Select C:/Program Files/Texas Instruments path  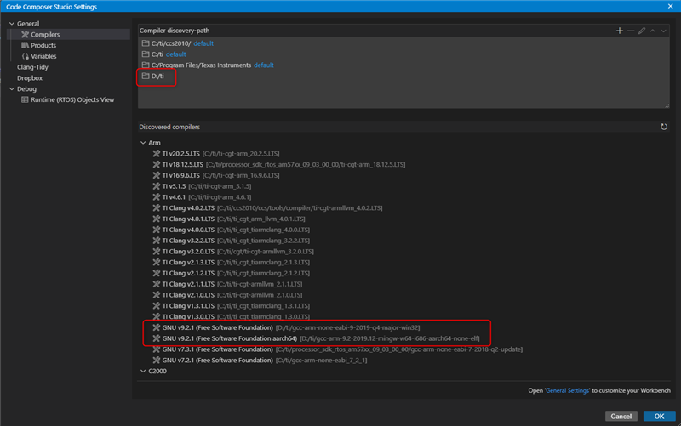coord(201,65)
